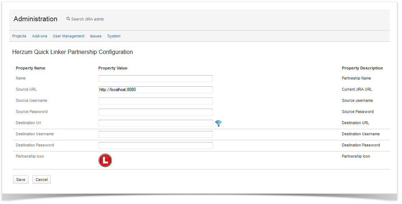Click the magnifier search icon
402x204 pixels.
[x=68, y=19]
